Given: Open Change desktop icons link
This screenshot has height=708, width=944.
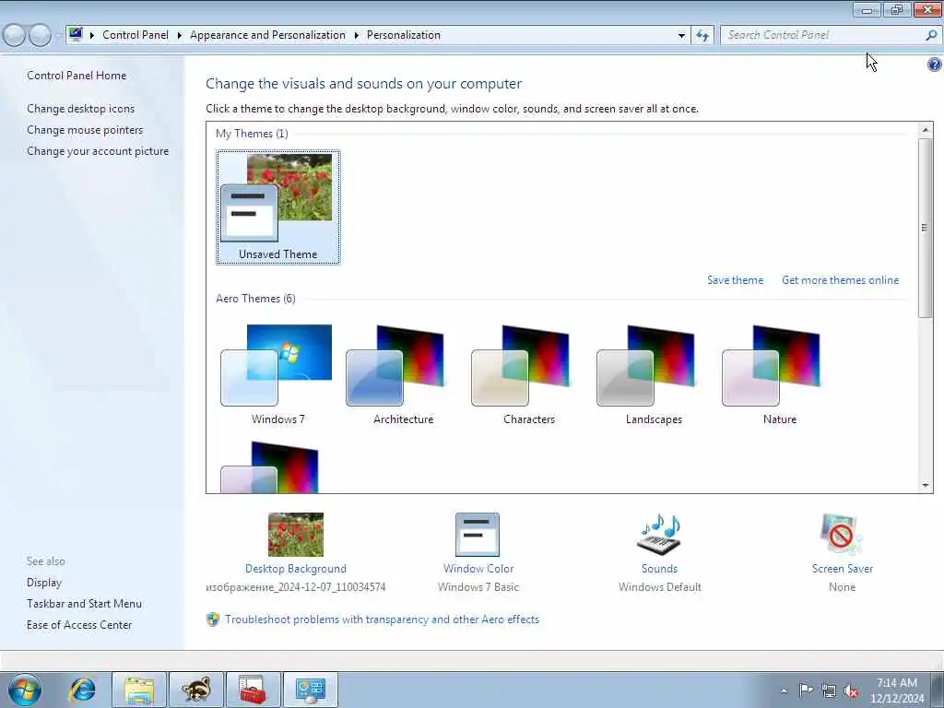Looking at the screenshot, I should [x=81, y=109].
